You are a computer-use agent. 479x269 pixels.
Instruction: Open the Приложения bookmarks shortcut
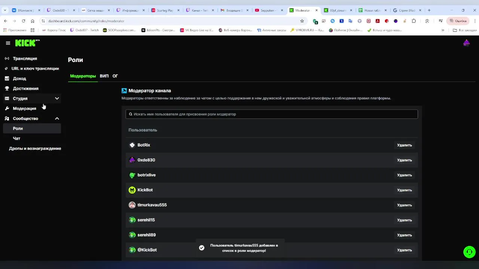pos(15,30)
